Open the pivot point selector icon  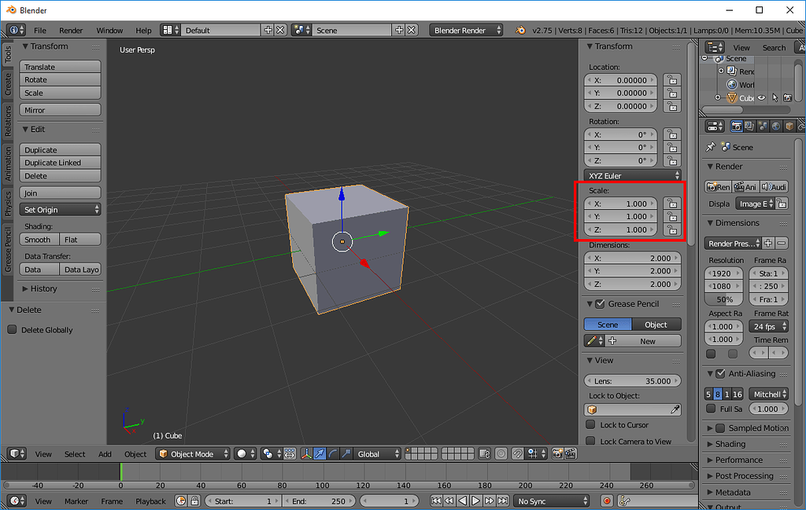point(272,454)
